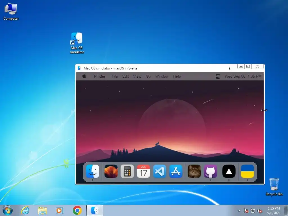The height and width of the screenshot is (216, 288).
Task: Open the File menu
Action: [x=115, y=76]
